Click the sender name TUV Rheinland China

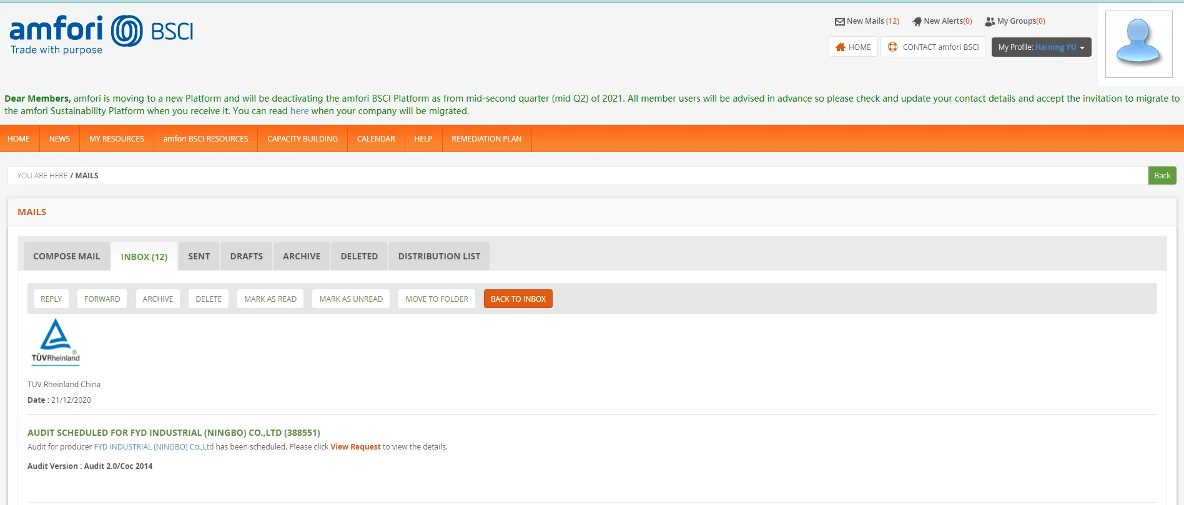(64, 385)
